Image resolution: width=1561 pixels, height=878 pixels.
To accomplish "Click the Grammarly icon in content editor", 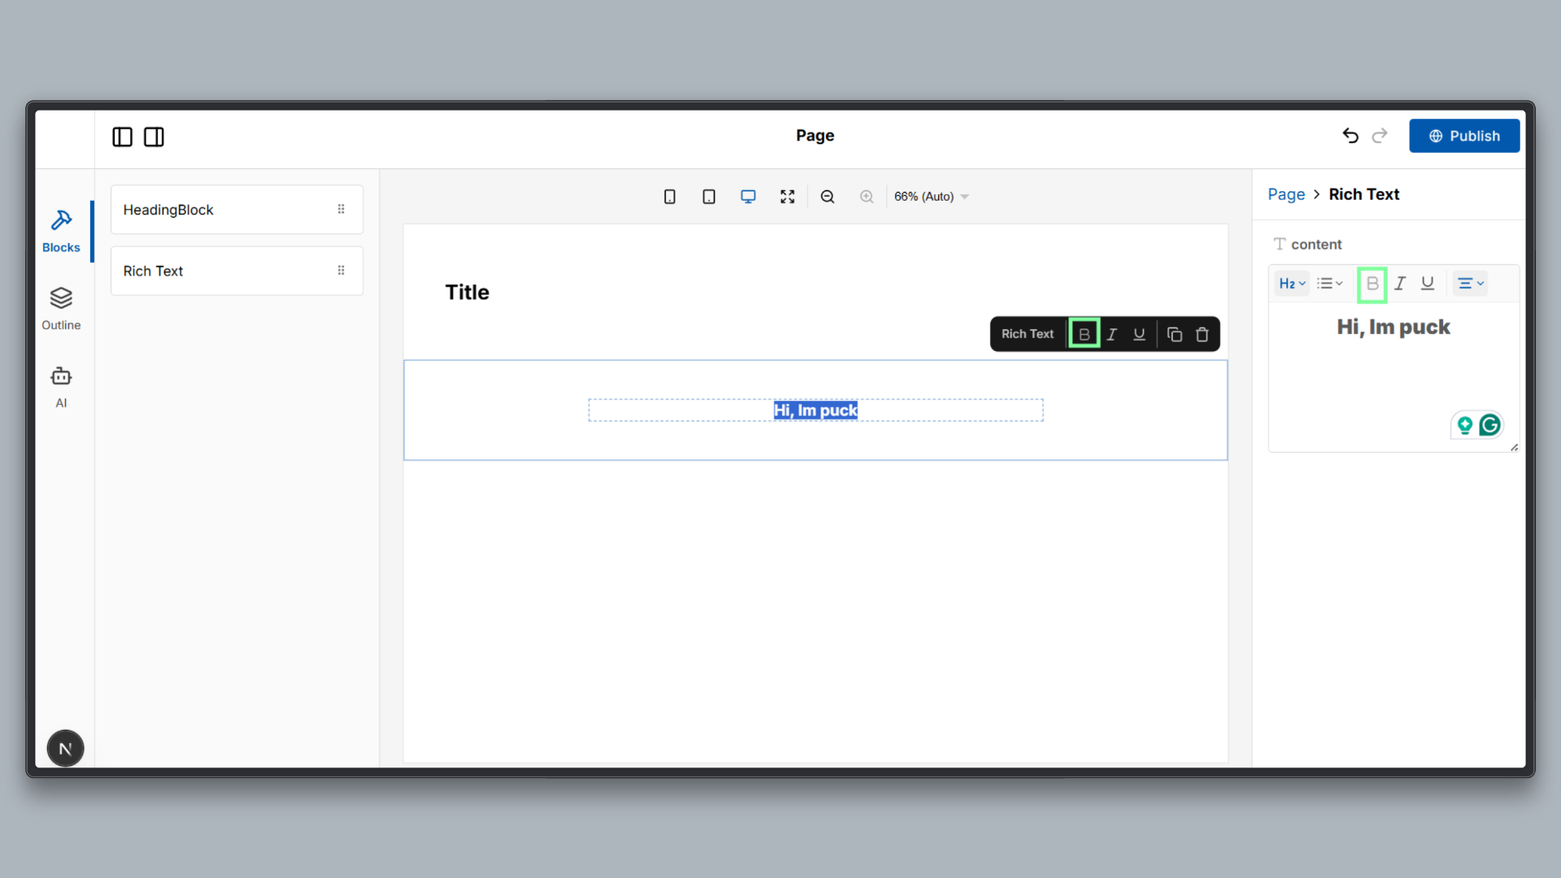I will (1490, 424).
